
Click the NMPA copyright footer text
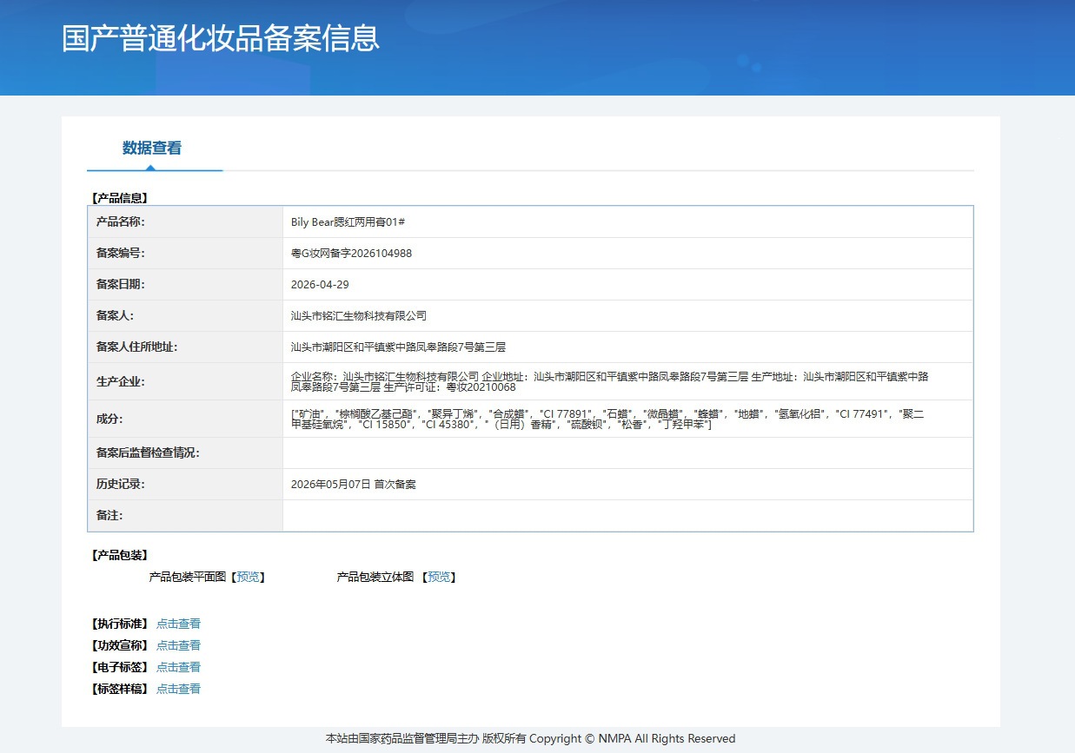tap(530, 739)
